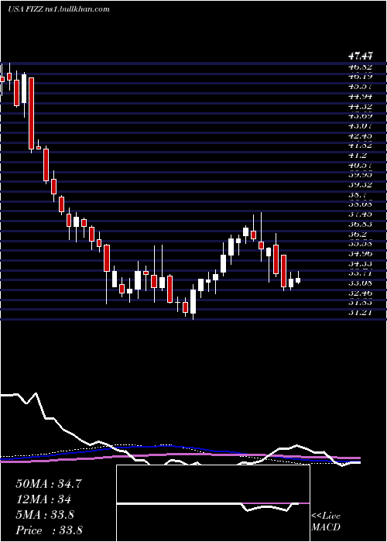The image size is (387, 542).
Task: Select the top price label 47.47
Action: (x=361, y=56)
